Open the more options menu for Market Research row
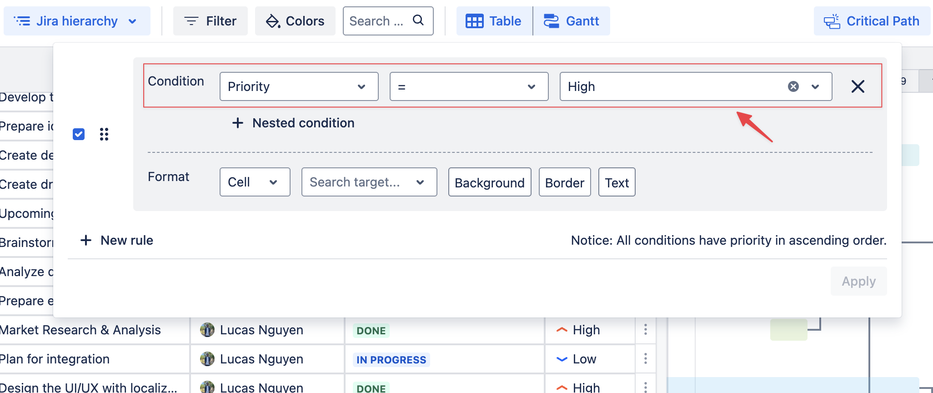This screenshot has width=933, height=393. coord(645,330)
